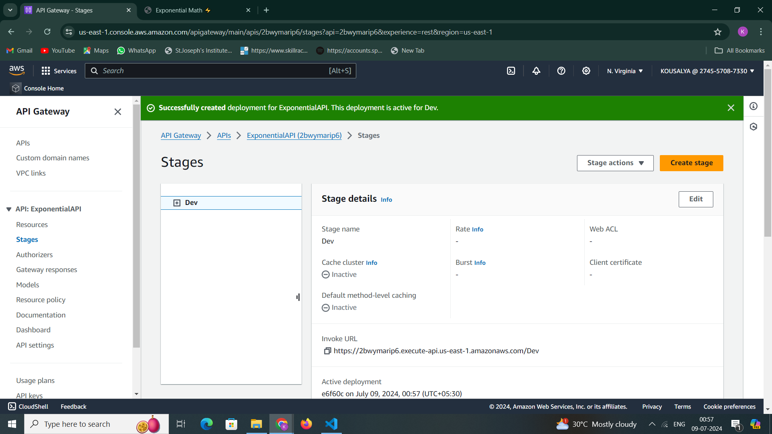Copy the Invoke URL with copy icon
The image size is (772, 434).
(x=327, y=351)
